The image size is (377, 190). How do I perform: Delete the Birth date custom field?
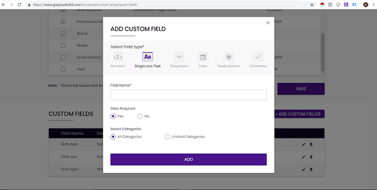[311, 145]
